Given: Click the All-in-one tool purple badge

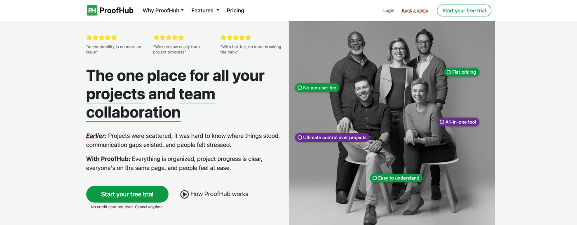Looking at the screenshot, I should 458,122.
